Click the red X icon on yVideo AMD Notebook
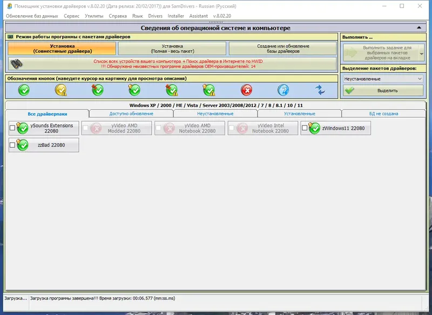This screenshot has height=315, width=432. tap(168, 128)
